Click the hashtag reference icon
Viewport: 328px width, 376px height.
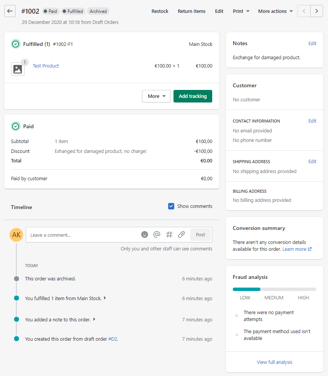pos(169,235)
